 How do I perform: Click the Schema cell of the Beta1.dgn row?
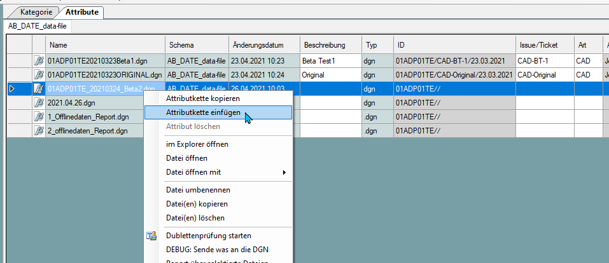pos(197,61)
